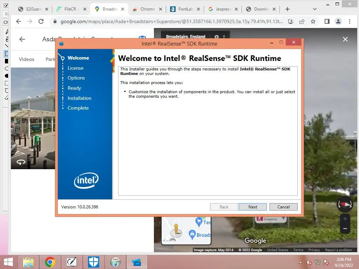Screen dimensions: 359x269
Task: Reload the Google Maps page
Action: tap(41, 21)
